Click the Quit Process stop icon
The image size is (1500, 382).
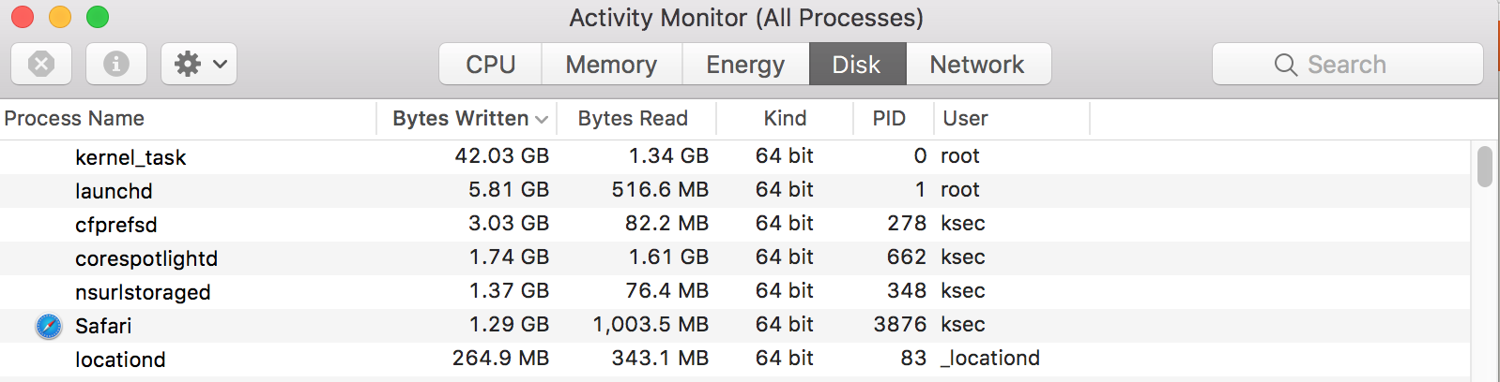pyautogui.click(x=41, y=64)
